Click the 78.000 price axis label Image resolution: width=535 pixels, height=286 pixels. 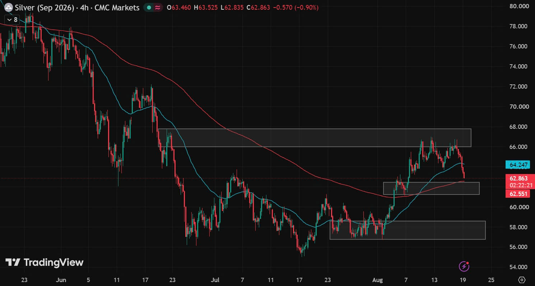(x=518, y=27)
